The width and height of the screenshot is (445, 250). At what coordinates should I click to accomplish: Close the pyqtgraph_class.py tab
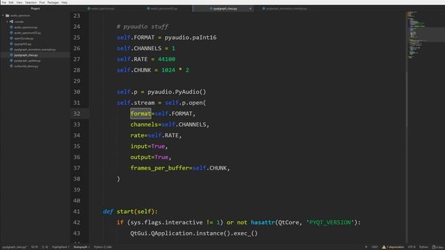click(x=250, y=8)
